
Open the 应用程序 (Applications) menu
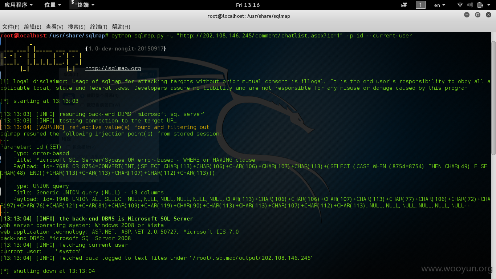pos(19,5)
